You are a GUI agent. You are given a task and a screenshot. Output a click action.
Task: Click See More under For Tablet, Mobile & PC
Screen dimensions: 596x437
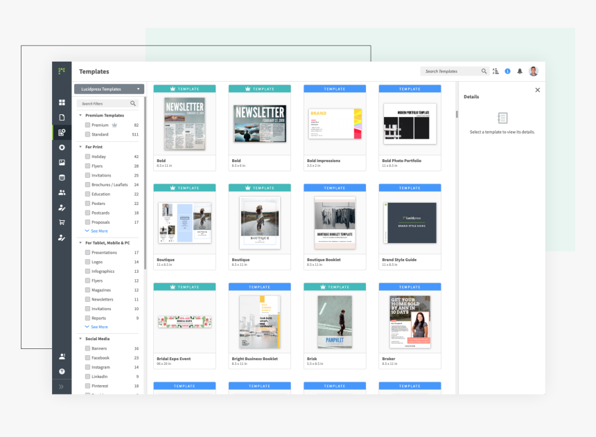click(x=98, y=327)
